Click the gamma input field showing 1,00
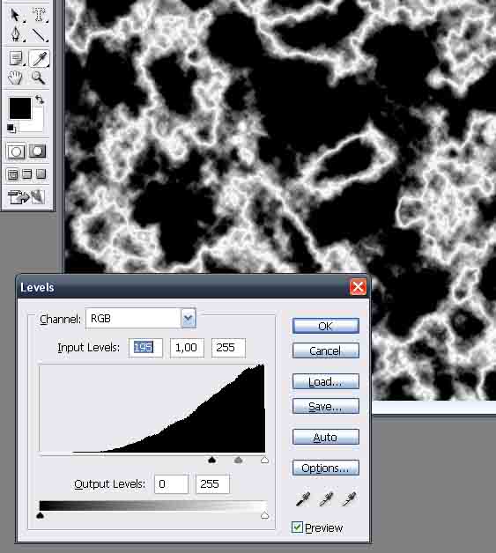 (187, 348)
